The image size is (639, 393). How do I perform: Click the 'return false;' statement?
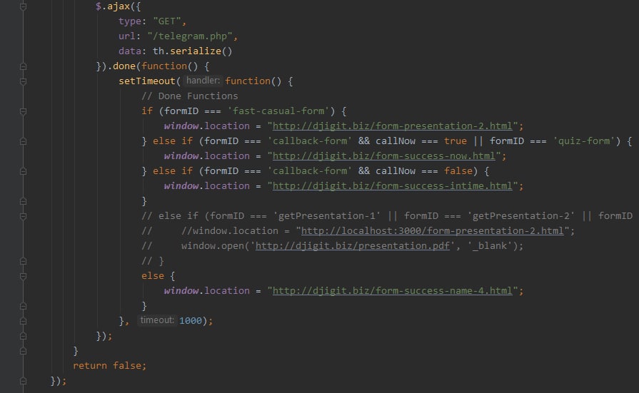coord(109,366)
